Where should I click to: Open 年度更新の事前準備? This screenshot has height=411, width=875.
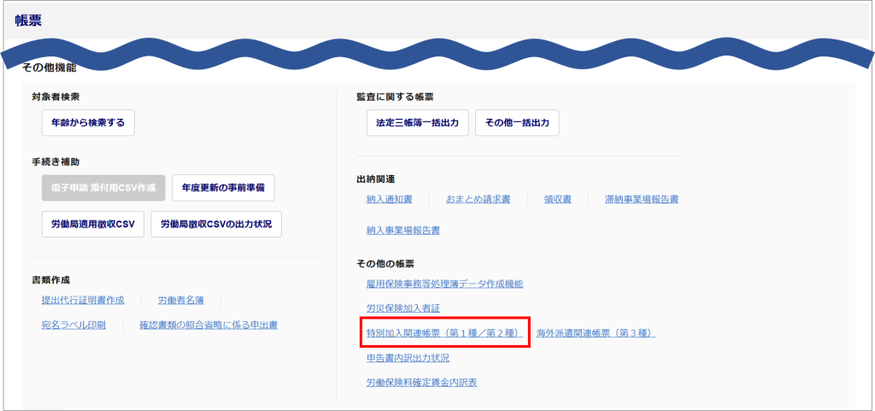click(223, 188)
